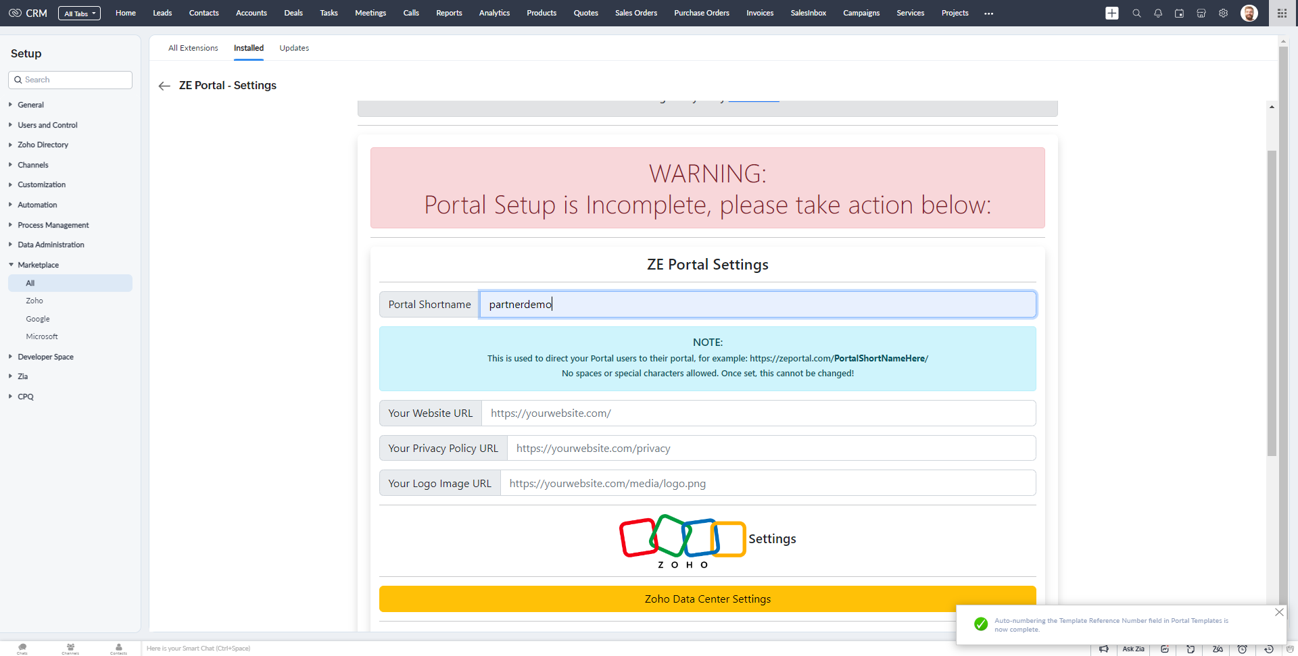The width and height of the screenshot is (1298, 656).
Task: Click the plus quick-create icon
Action: [x=1112, y=13]
